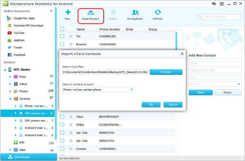Viewport: 245px width, 161px height.
Task: Check the box for Claus
Action: (62, 116)
